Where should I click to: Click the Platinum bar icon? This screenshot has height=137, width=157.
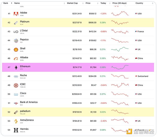[x=16, y=23]
